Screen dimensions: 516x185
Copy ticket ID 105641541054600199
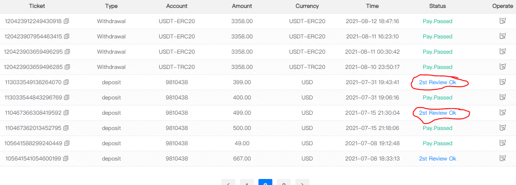click(x=67, y=159)
